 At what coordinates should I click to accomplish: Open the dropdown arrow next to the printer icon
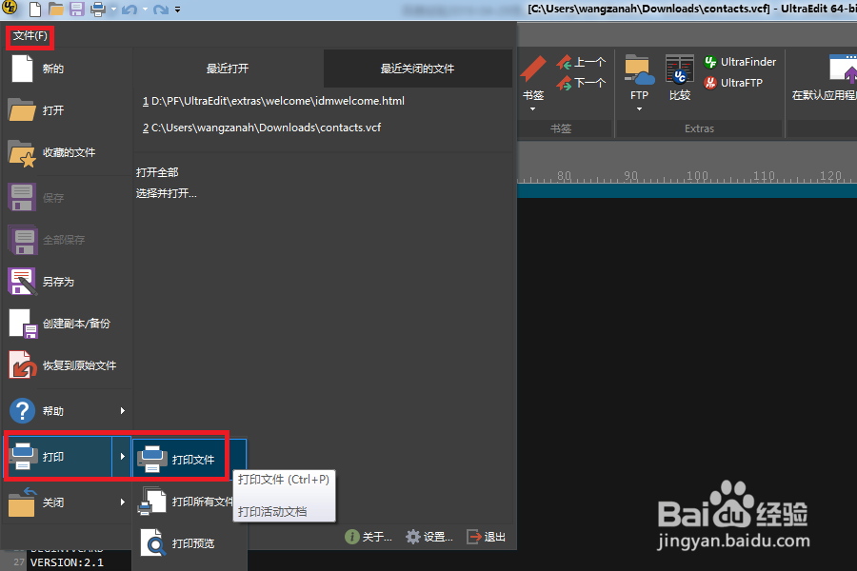click(113, 10)
